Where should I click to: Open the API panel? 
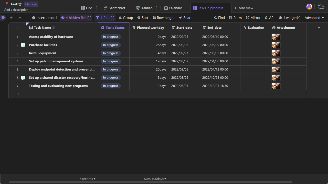point(269,18)
